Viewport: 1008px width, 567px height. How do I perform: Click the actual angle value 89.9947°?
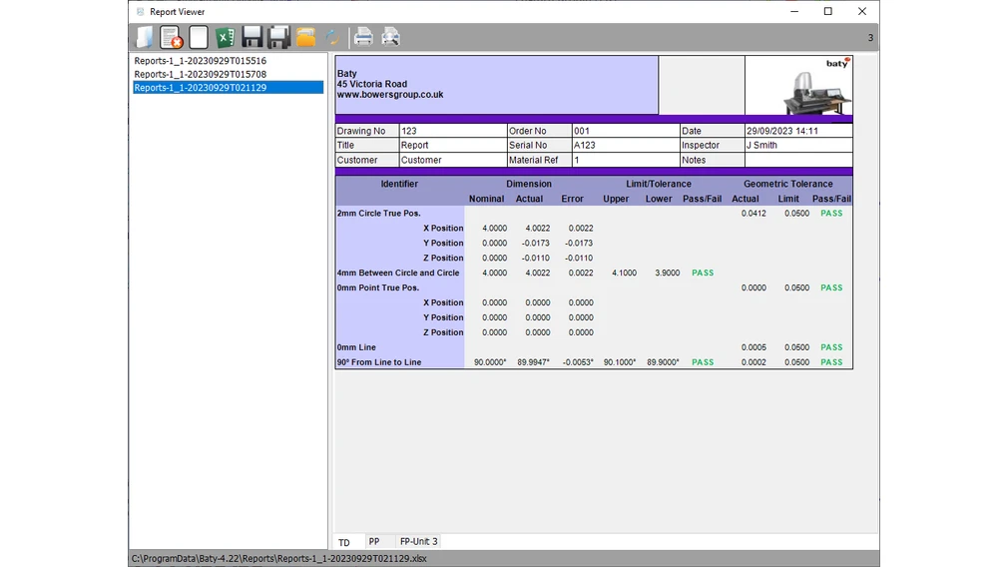point(534,362)
